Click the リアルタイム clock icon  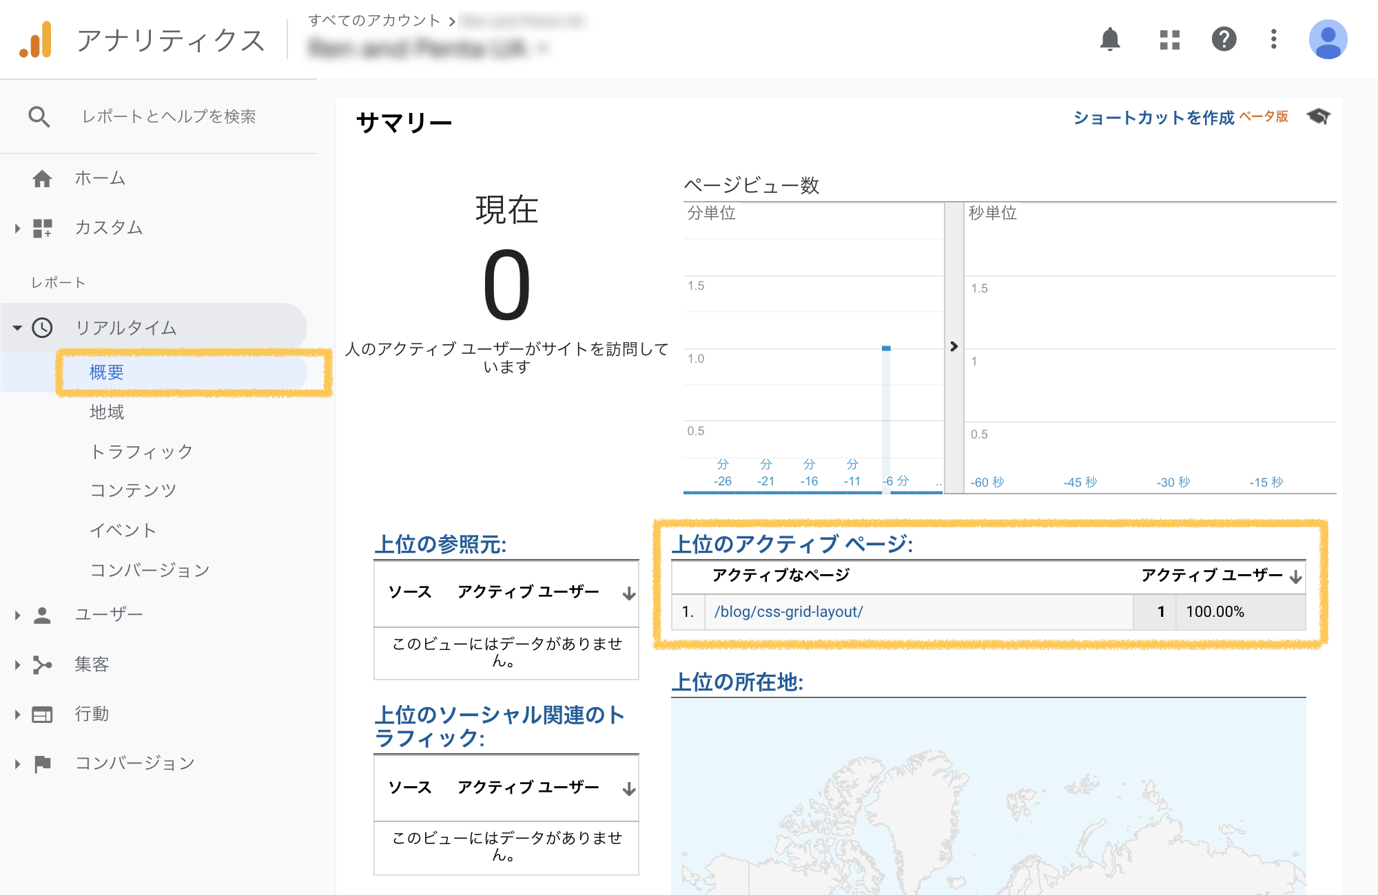(43, 328)
